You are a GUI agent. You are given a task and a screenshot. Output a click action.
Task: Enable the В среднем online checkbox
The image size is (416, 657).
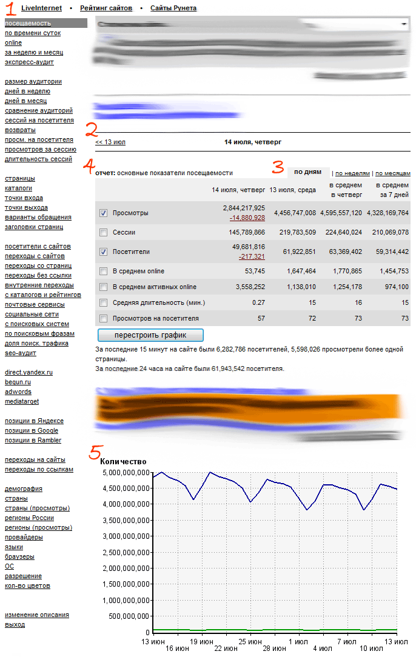103,271
